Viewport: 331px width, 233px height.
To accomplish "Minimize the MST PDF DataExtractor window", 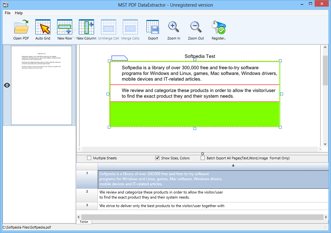I will (302, 4).
